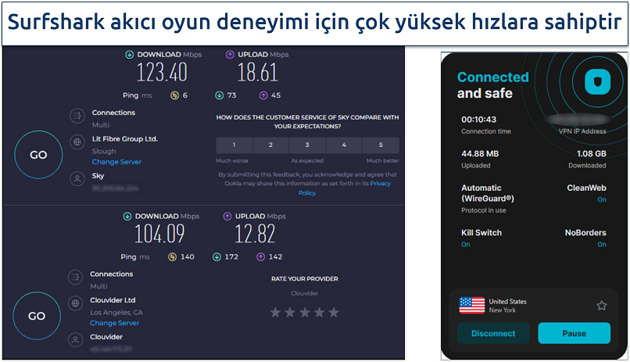Click the globe icon beside Clouvider Ltd

pos(77,303)
